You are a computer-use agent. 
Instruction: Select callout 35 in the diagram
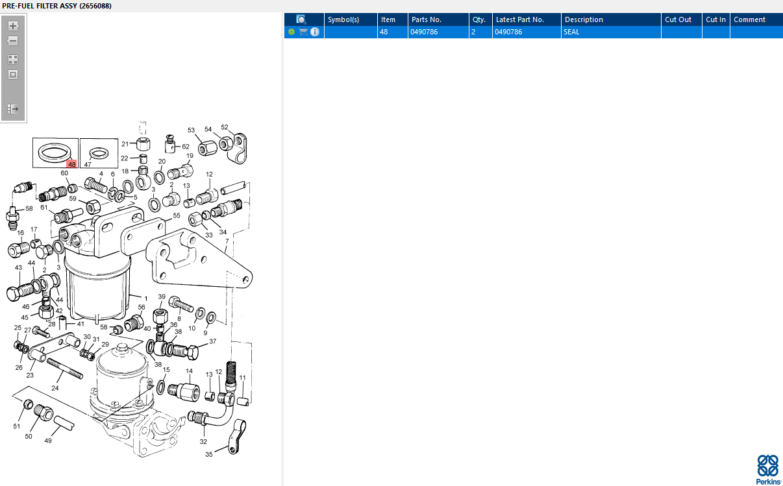209,454
